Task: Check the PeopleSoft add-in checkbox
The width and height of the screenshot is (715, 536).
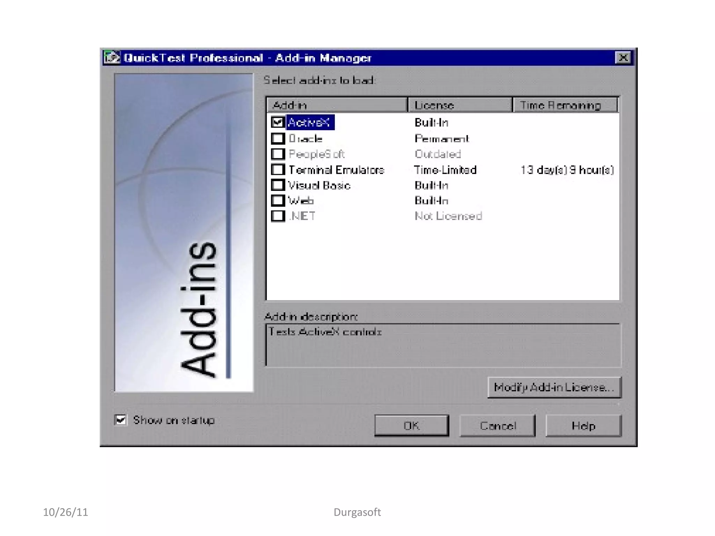Action: tap(278, 154)
